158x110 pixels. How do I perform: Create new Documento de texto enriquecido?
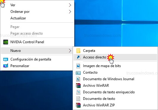(x=115, y=92)
